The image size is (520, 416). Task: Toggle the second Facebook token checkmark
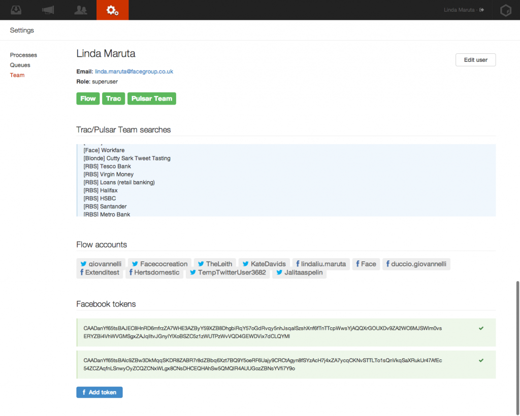pyautogui.click(x=481, y=360)
